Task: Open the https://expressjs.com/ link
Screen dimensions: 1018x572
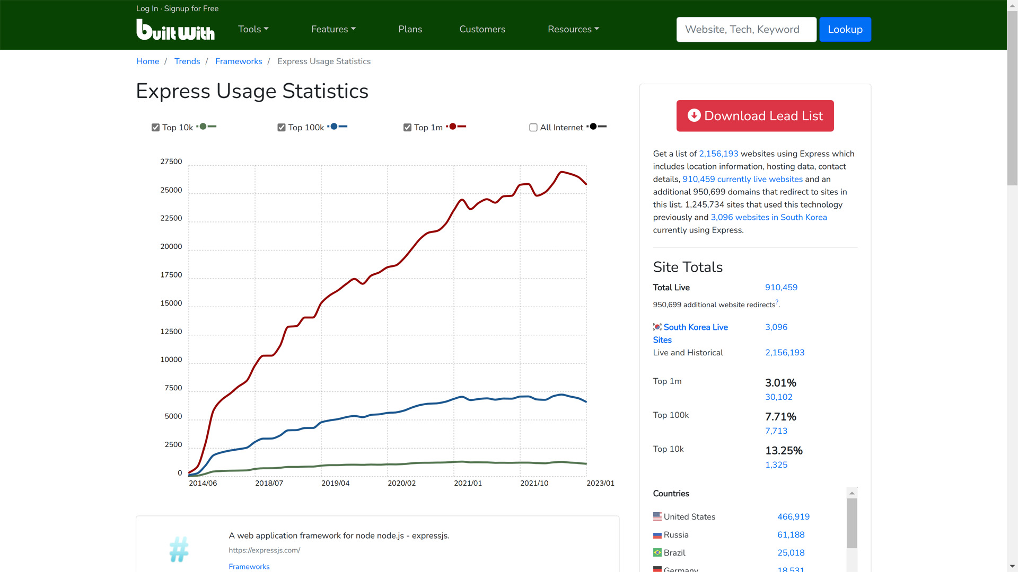Action: [x=264, y=550]
